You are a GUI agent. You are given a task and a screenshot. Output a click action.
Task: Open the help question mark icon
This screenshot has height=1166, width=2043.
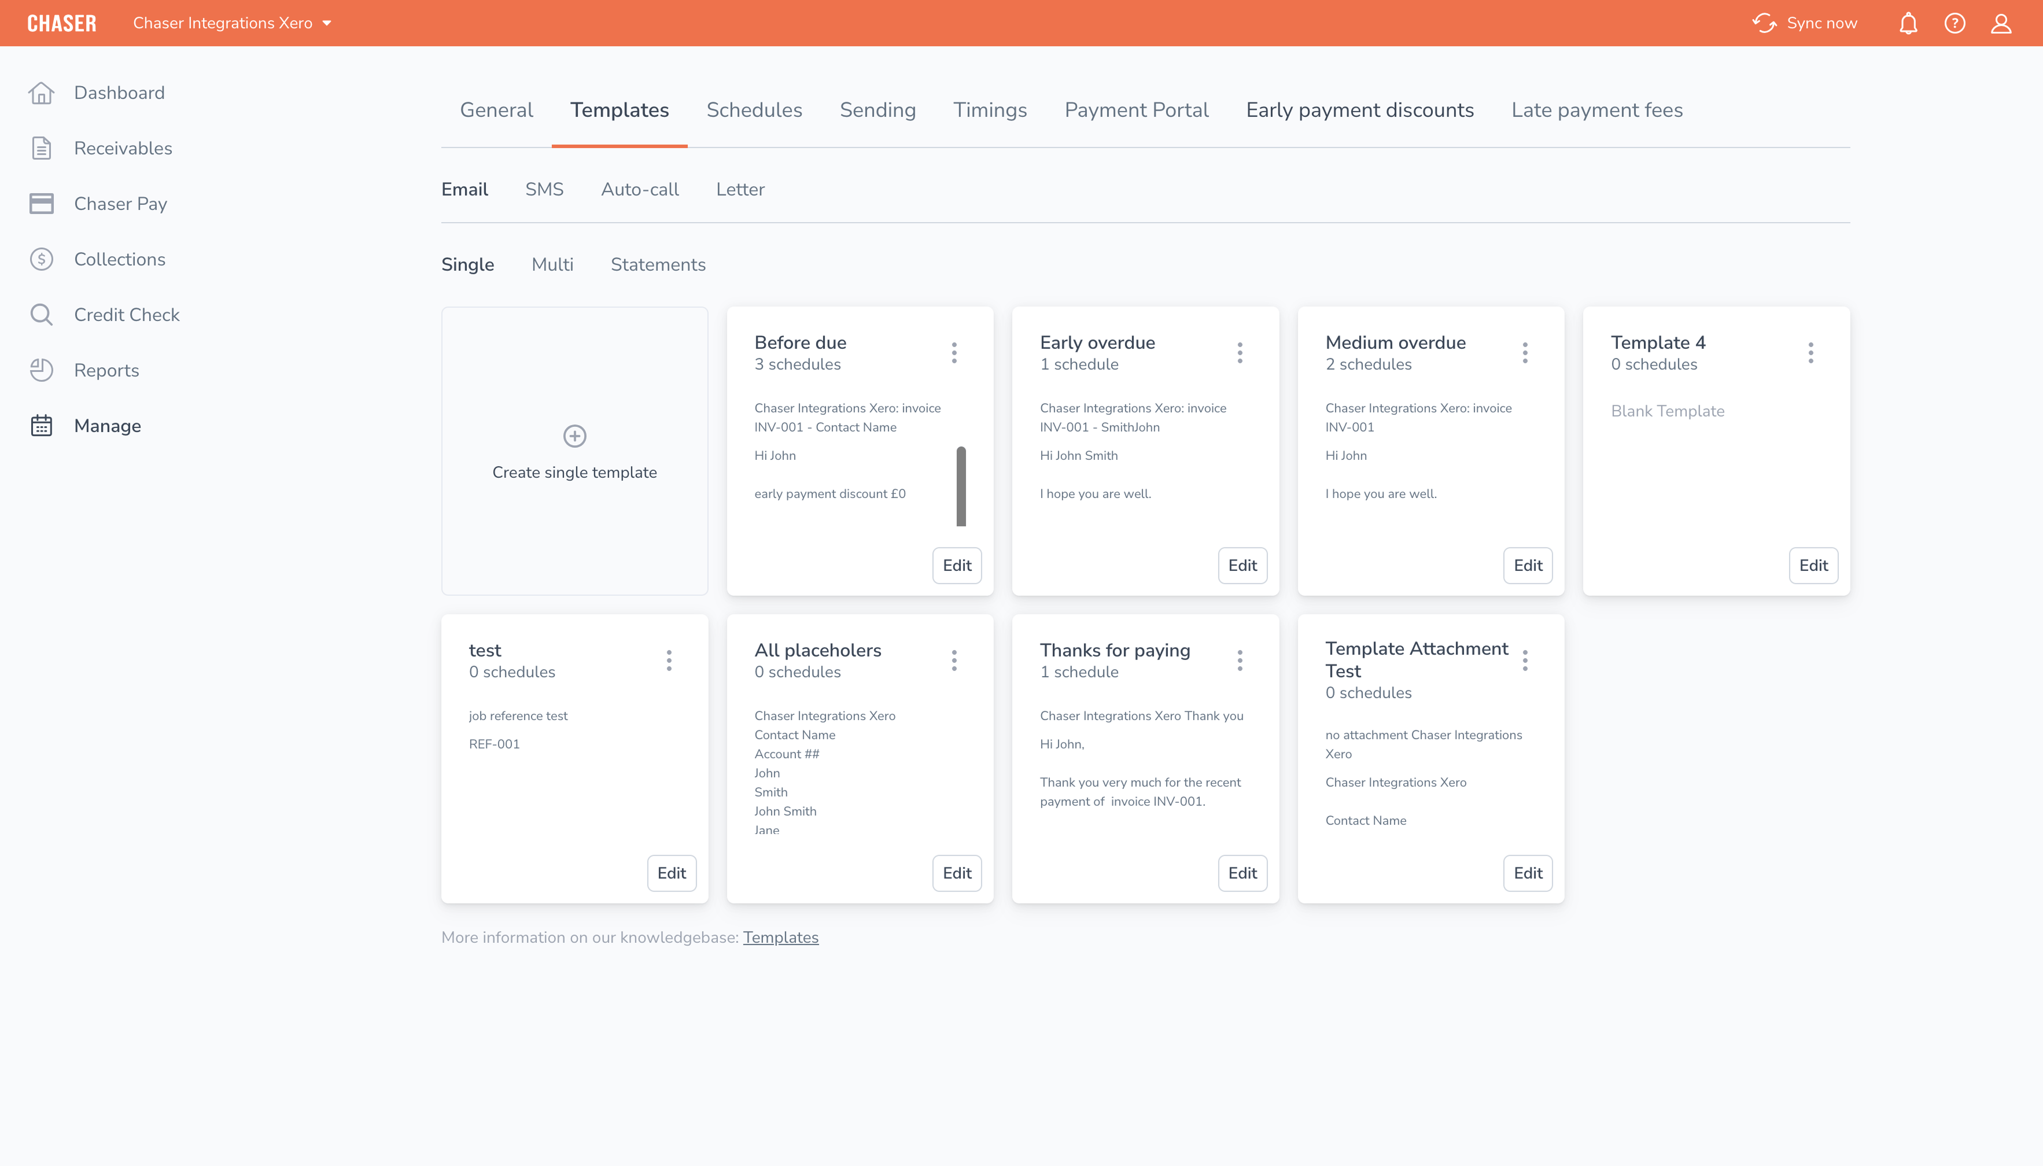coord(1954,23)
